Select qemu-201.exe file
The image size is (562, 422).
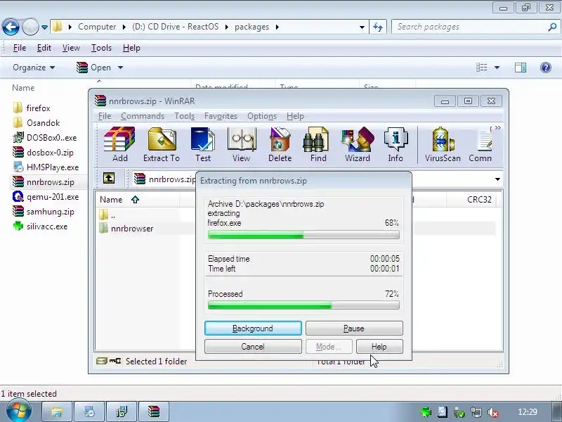[46, 197]
